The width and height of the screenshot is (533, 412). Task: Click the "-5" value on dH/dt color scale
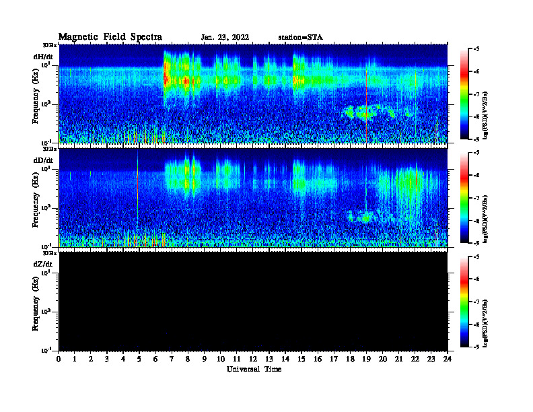(x=476, y=49)
